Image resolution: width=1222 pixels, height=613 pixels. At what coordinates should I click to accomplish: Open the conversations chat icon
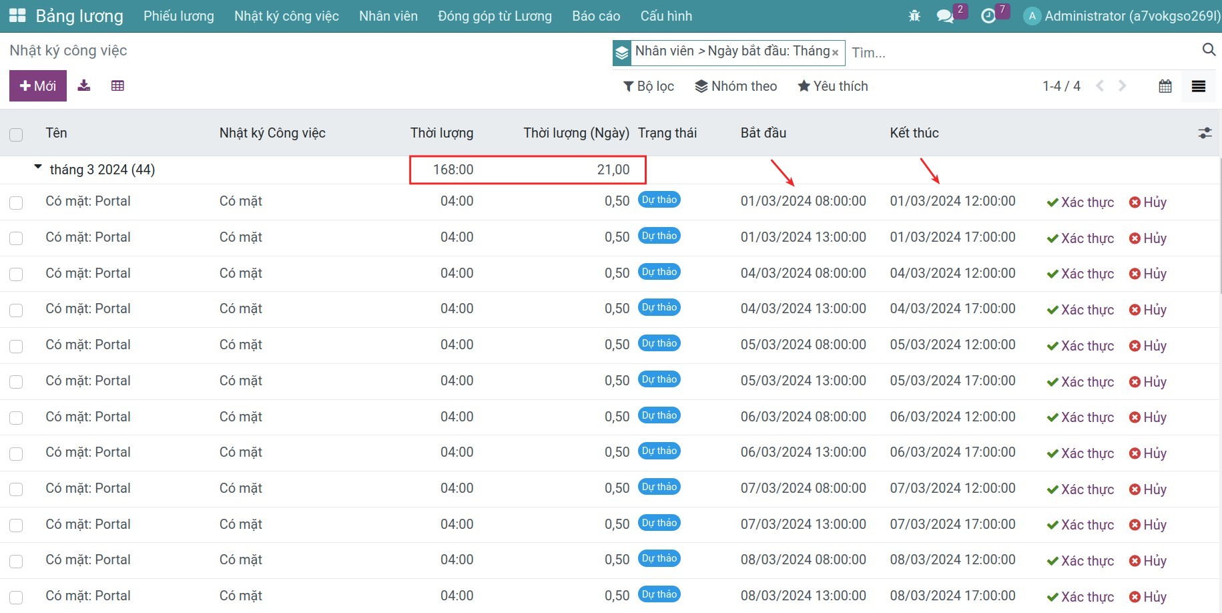point(945,15)
